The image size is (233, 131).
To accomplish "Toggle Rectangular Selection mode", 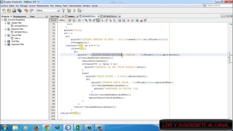I will (x=102, y=20).
